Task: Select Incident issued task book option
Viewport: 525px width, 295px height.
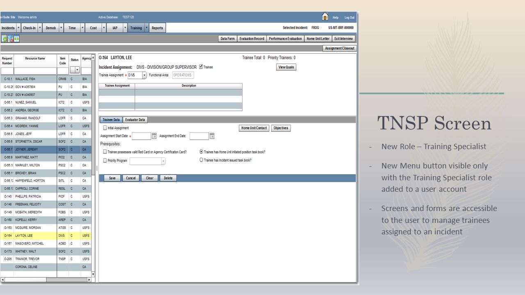Action: (x=201, y=160)
